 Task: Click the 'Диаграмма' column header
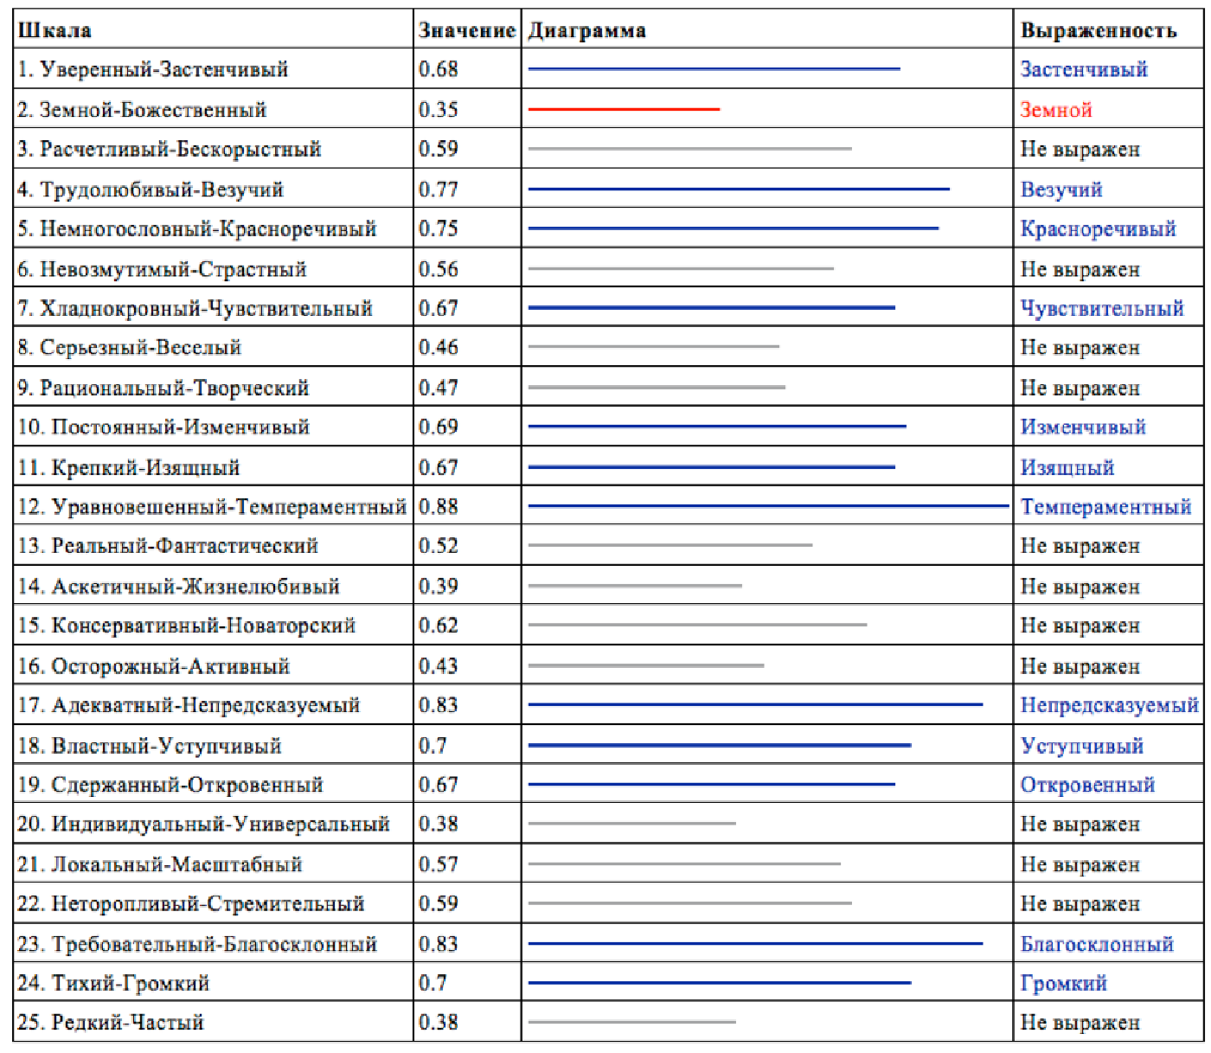(x=587, y=30)
